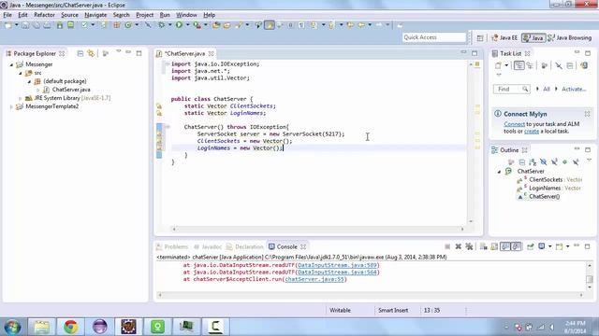This screenshot has width=599, height=336.
Task: Collapse the src folder node
Action: (21, 73)
